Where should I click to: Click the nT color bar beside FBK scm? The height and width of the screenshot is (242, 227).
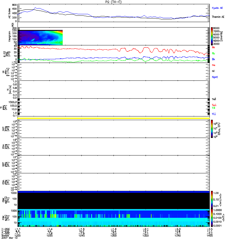[x=212, y=218]
